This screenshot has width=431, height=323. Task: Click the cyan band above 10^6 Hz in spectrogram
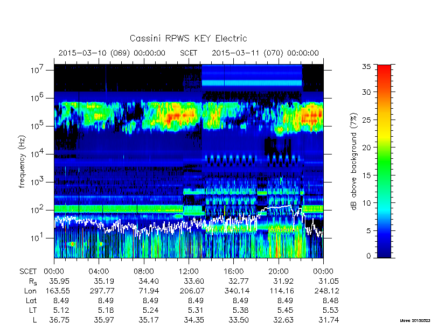click(252, 83)
